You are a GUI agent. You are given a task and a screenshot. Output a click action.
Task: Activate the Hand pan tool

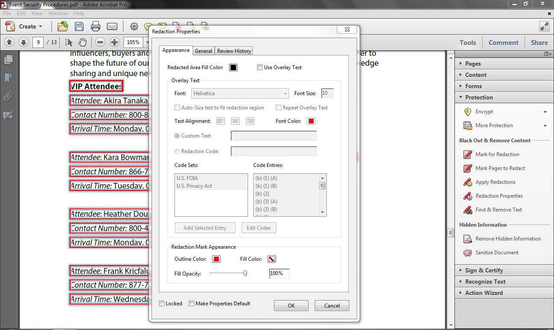click(x=82, y=42)
